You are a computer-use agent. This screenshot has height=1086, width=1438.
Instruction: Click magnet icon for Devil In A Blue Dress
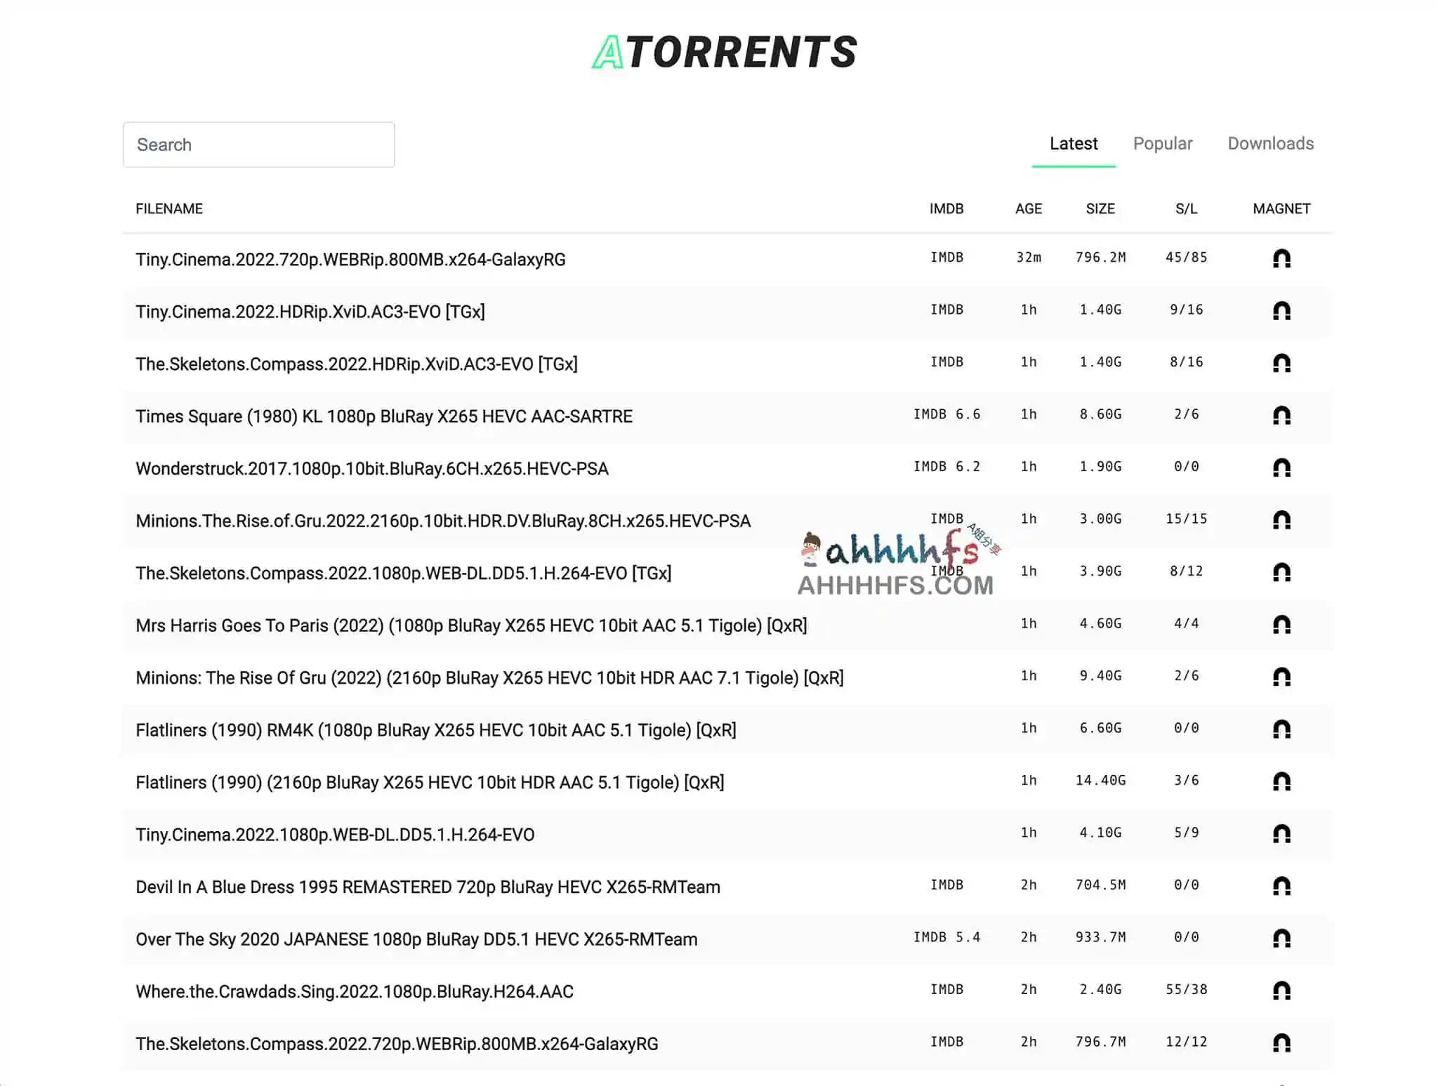click(x=1281, y=886)
